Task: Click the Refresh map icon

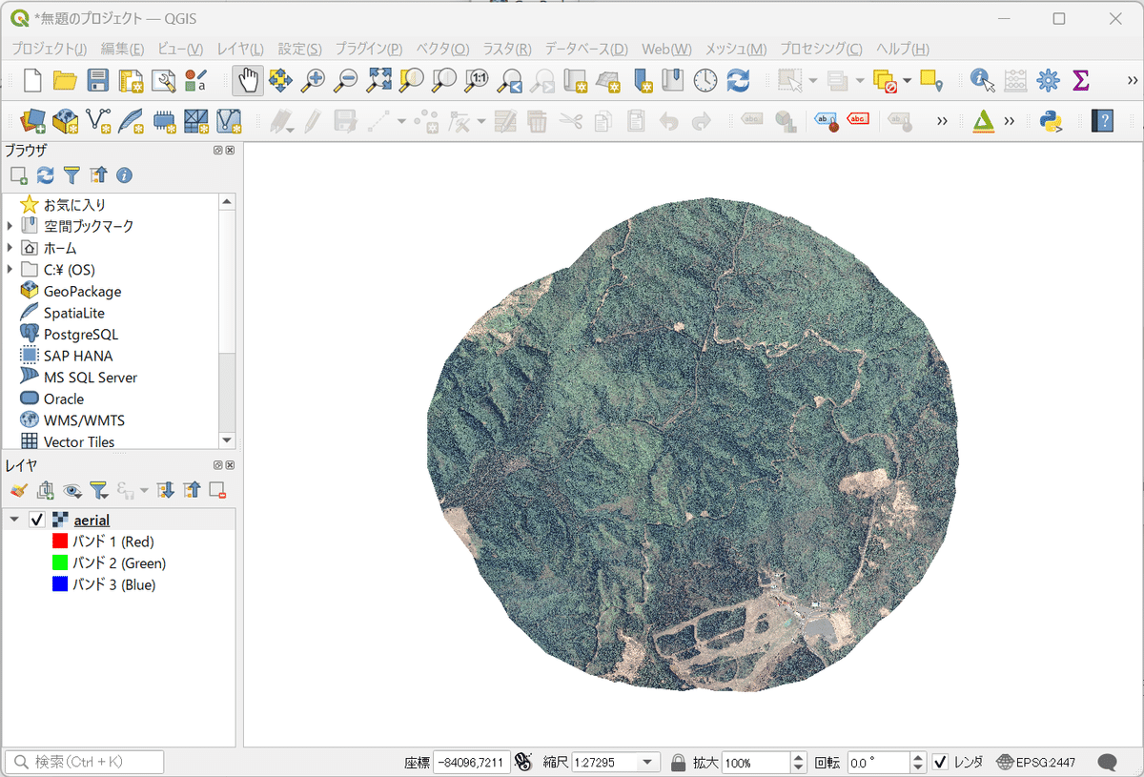Action: tap(738, 81)
